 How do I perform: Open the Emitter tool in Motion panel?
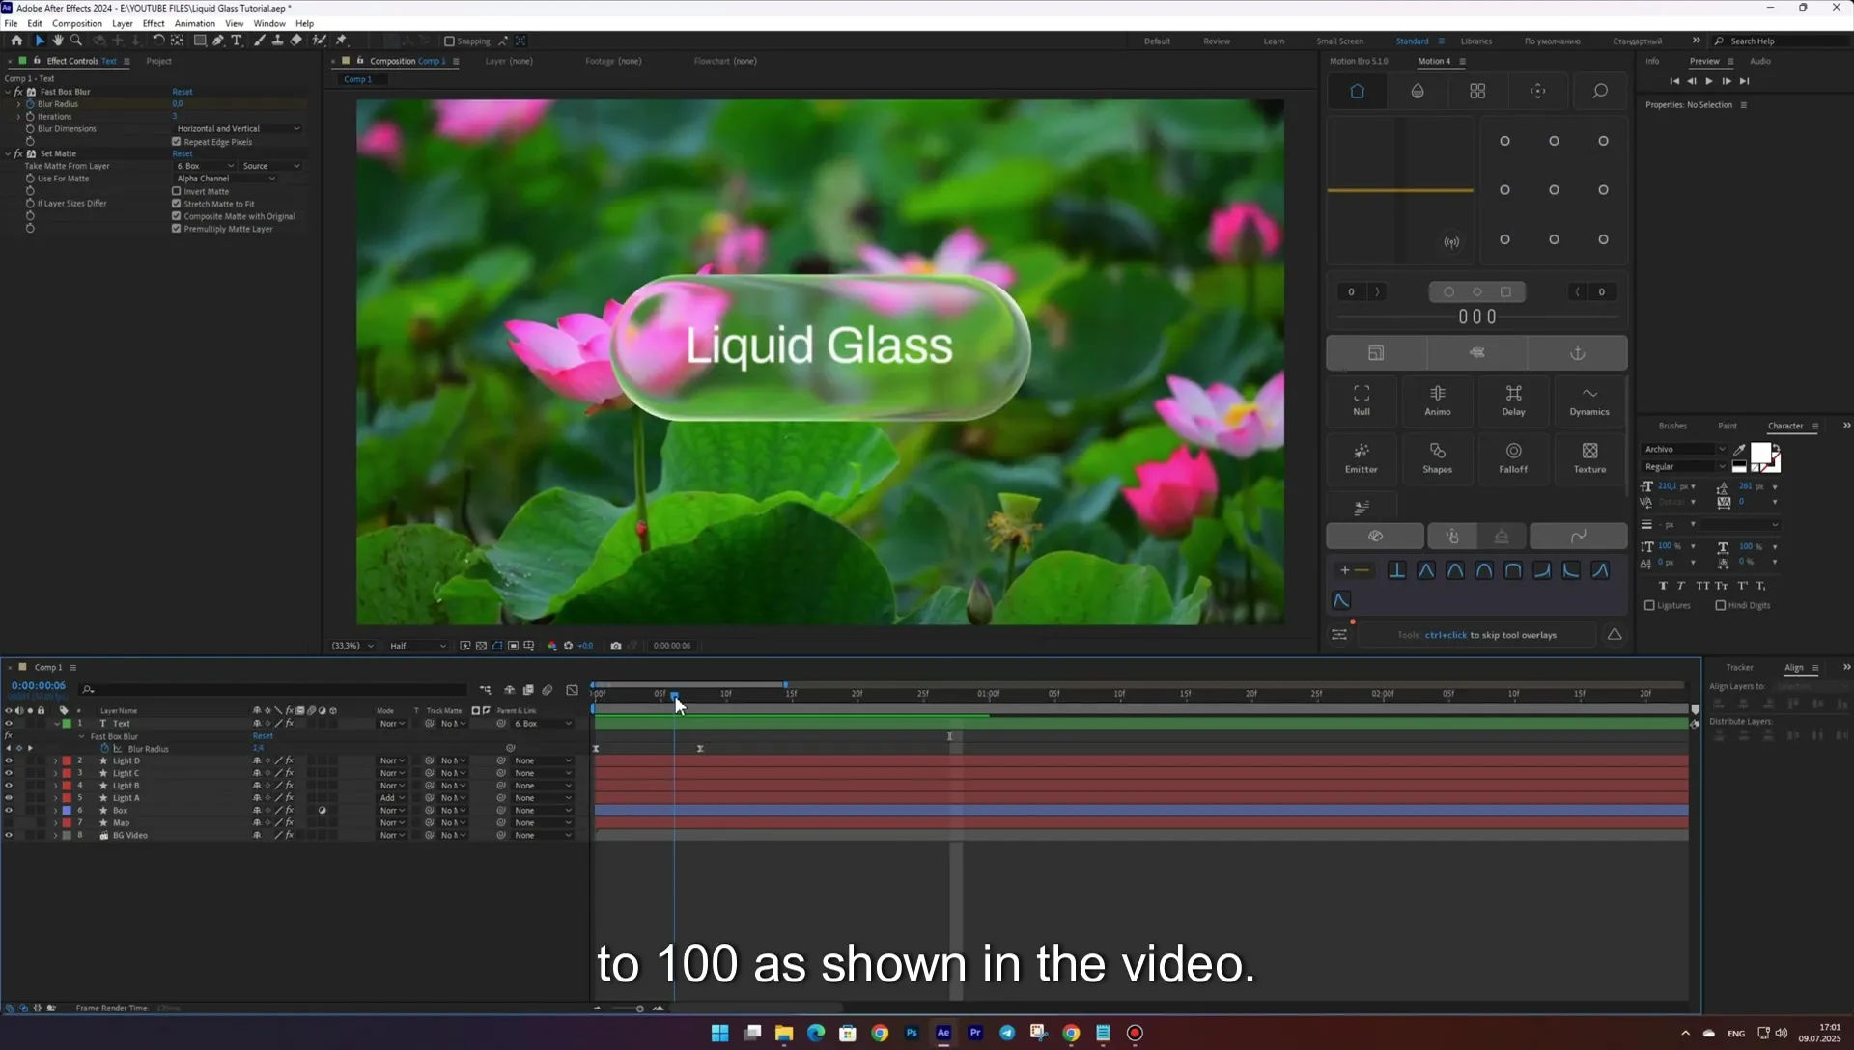1362,457
